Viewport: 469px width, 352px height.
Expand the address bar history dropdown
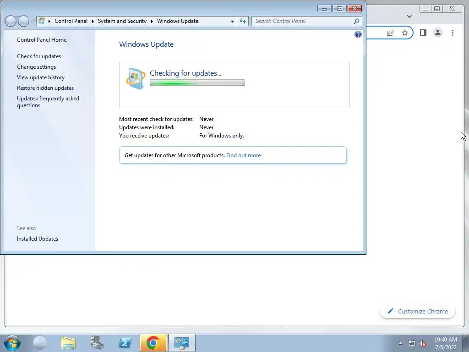(x=232, y=21)
